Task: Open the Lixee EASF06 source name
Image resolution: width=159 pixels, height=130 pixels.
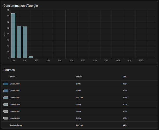Action: pos(15,118)
